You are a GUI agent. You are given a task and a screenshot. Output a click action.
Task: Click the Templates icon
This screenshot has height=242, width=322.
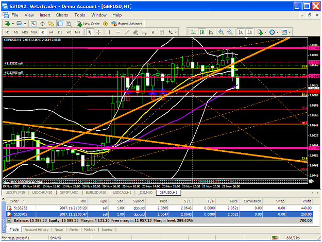pos(284,32)
